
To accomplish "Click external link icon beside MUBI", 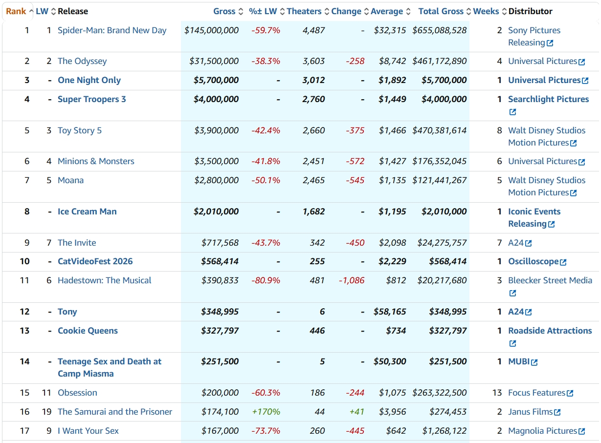I will point(534,362).
